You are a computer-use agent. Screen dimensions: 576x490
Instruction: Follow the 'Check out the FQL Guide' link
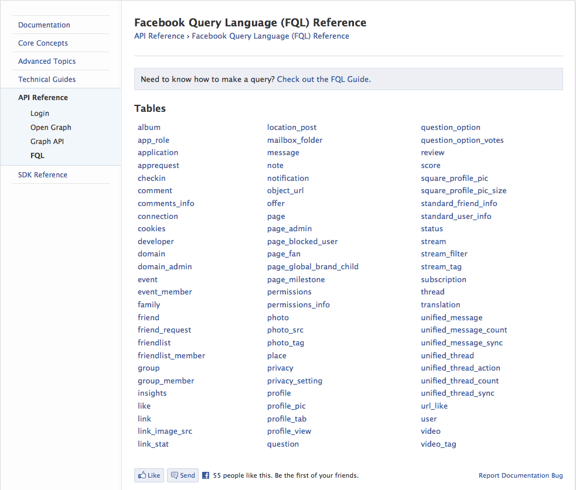(x=323, y=79)
